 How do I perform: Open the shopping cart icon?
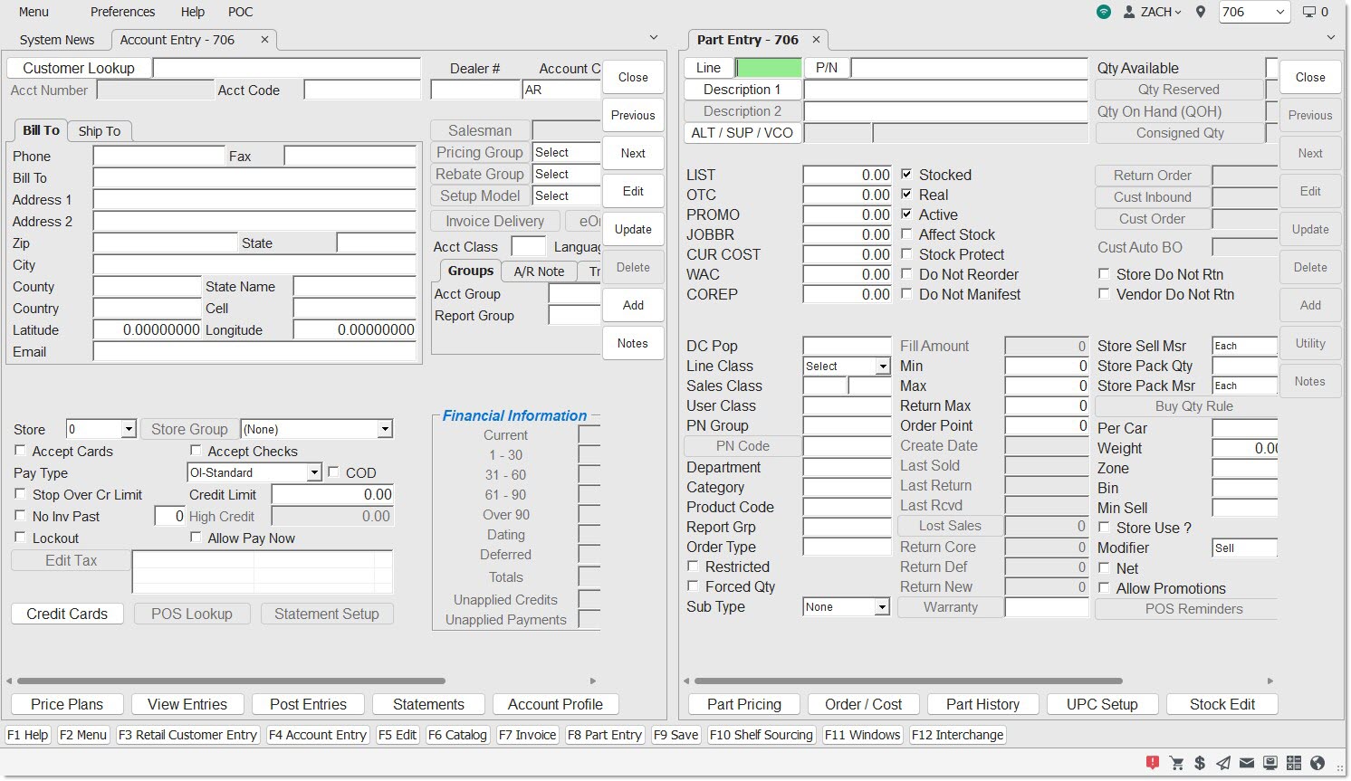point(1176,763)
